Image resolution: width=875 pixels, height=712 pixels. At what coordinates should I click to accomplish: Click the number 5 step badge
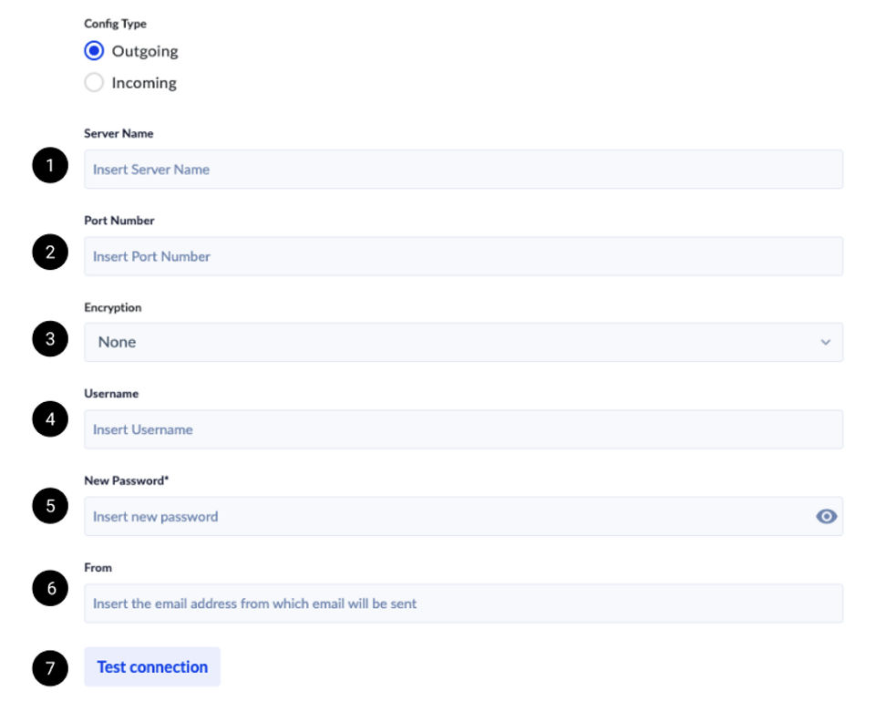pos(50,506)
